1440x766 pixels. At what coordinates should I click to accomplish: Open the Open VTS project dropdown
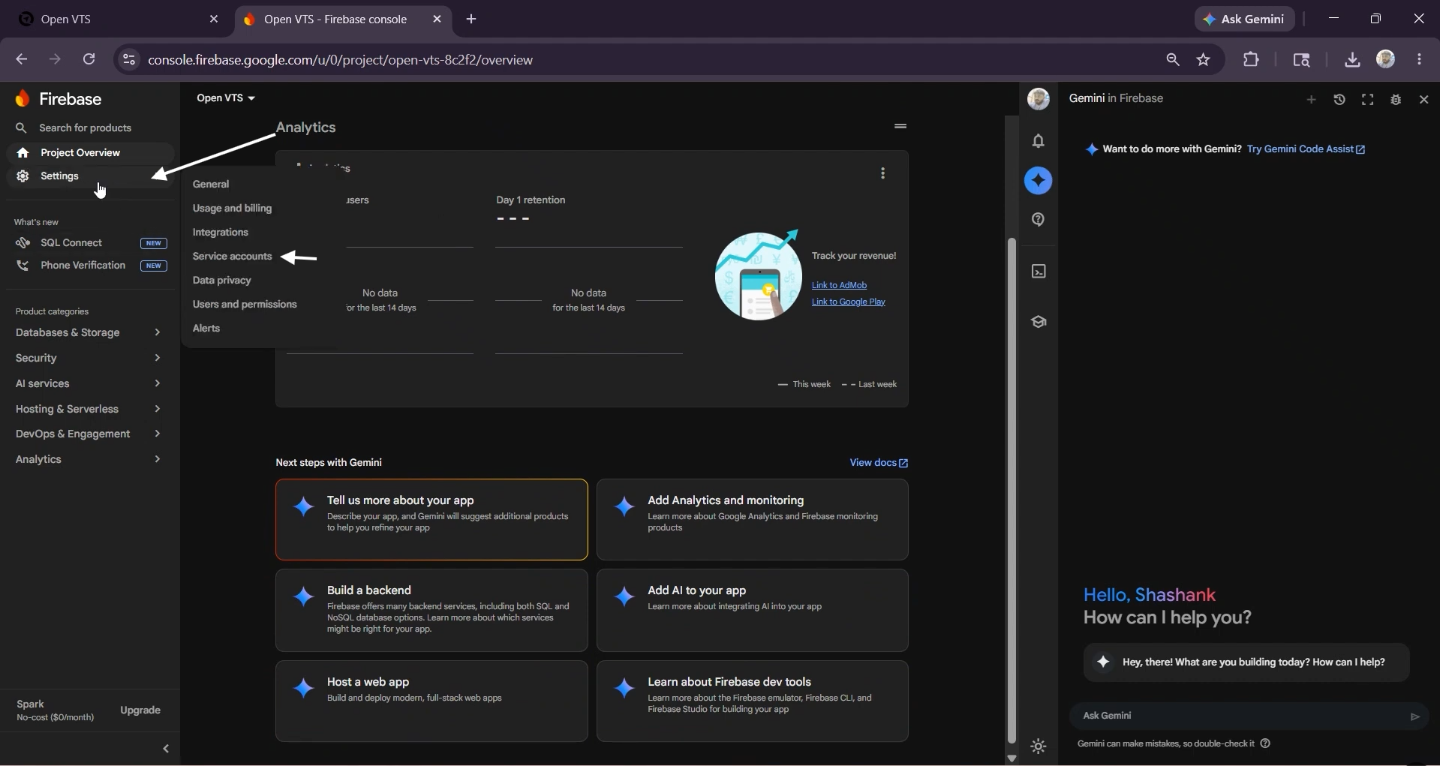pyautogui.click(x=226, y=98)
